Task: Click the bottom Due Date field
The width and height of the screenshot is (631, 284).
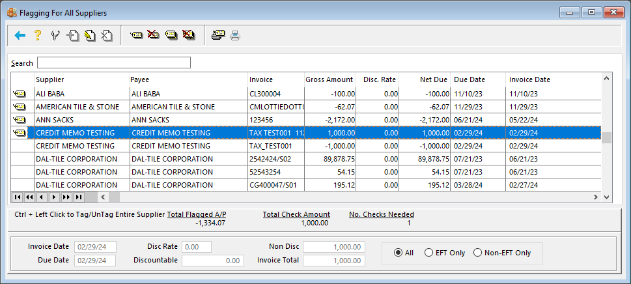Action: [x=96, y=261]
